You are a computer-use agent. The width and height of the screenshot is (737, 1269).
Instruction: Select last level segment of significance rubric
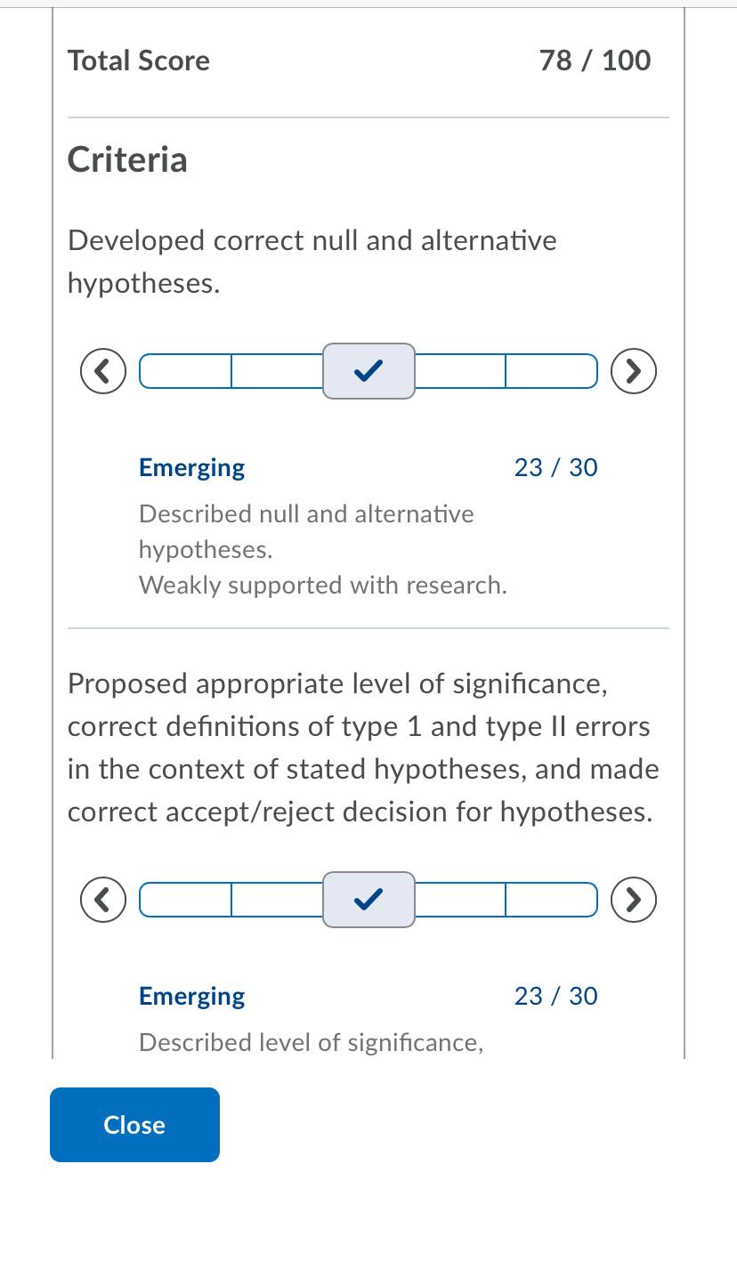coord(552,900)
